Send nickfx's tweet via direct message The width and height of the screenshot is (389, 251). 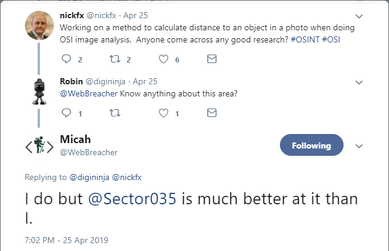click(x=212, y=59)
